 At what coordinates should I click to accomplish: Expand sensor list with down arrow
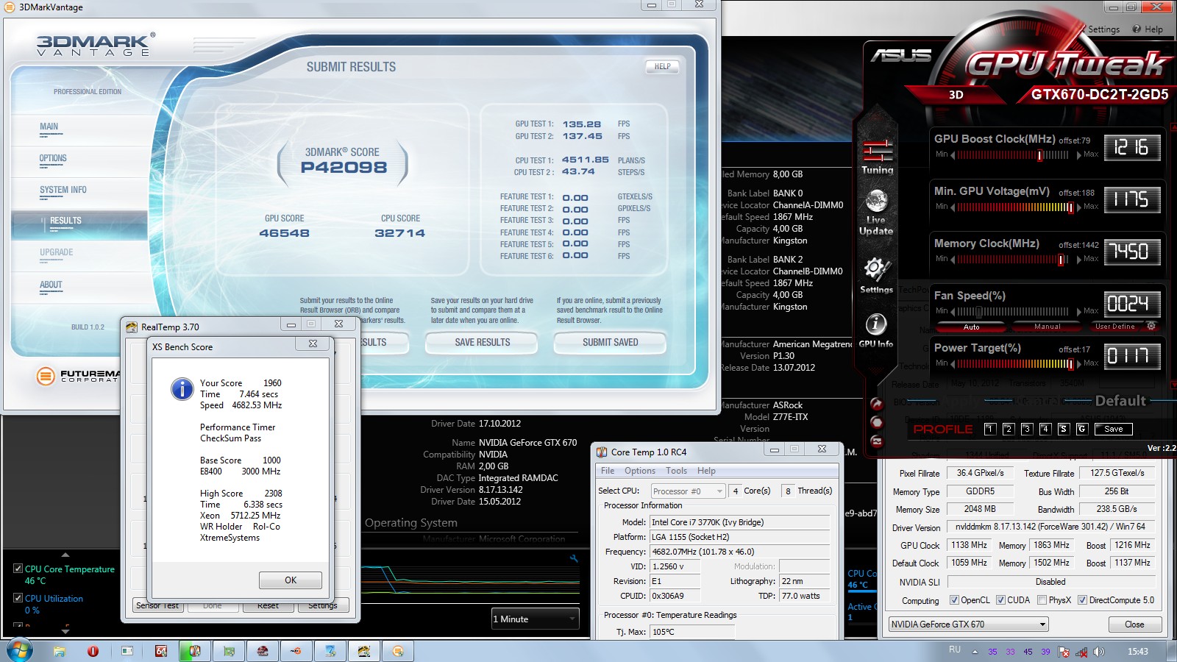(x=65, y=630)
